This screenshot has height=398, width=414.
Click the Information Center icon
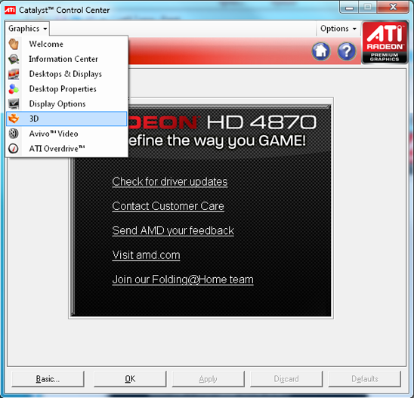(x=14, y=59)
